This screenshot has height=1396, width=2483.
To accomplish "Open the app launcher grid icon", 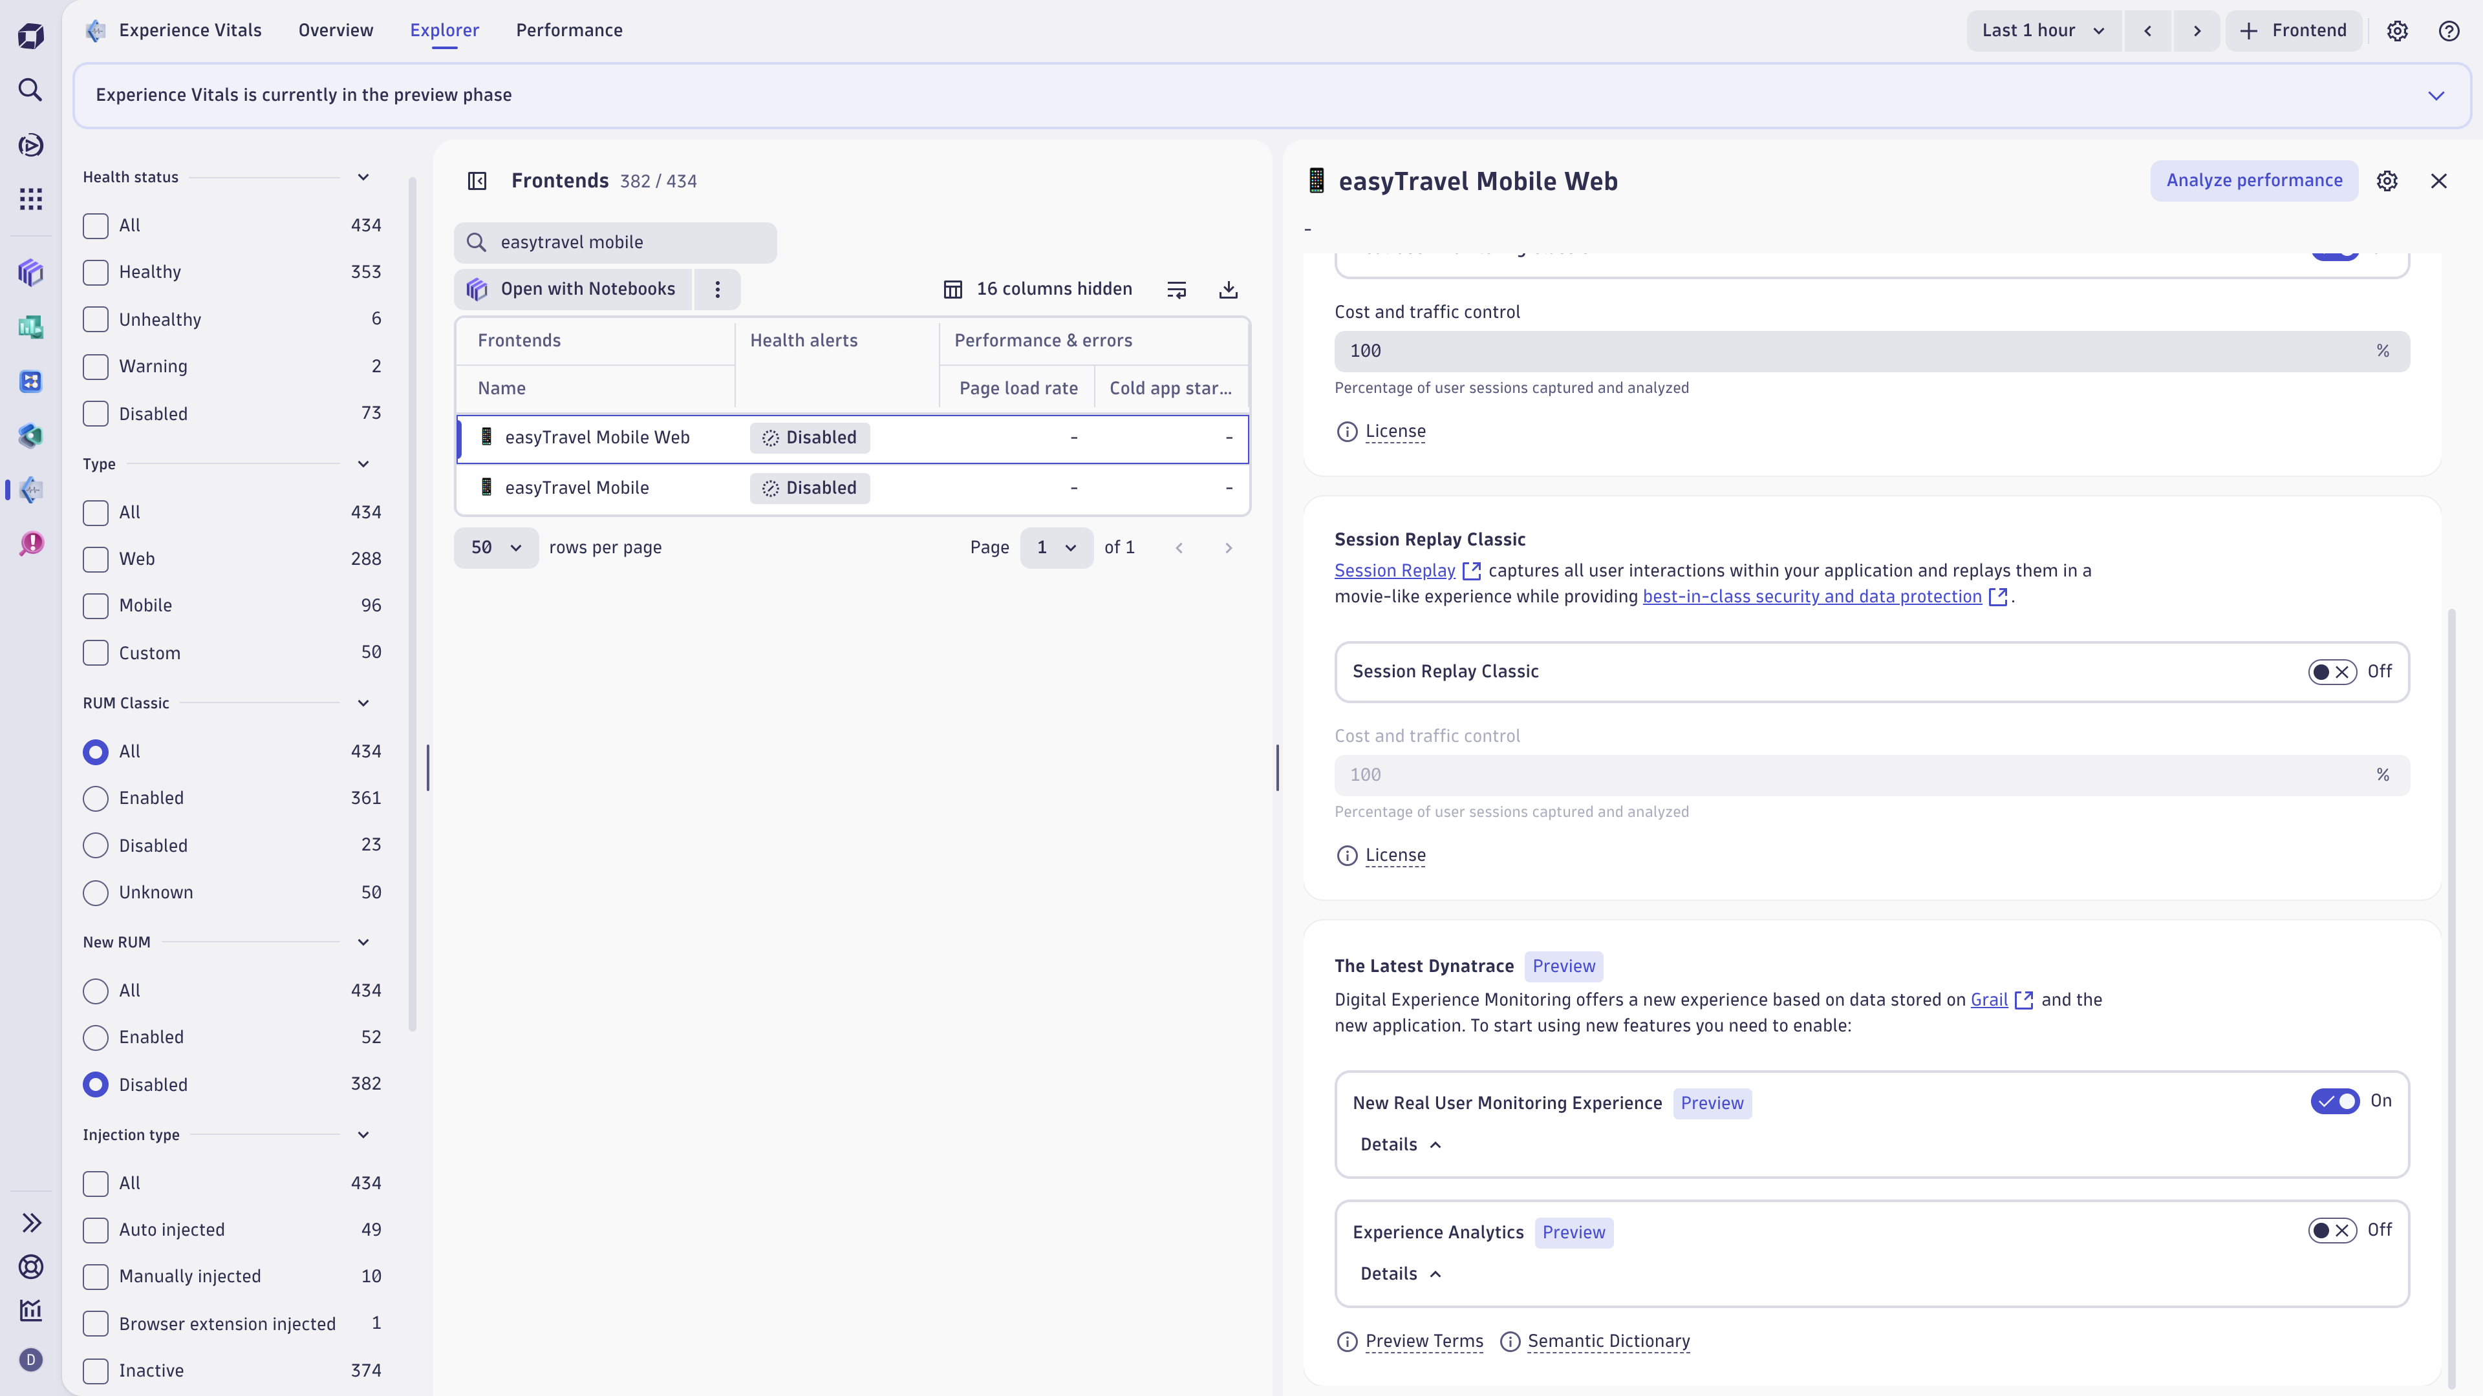I will coord(30,200).
